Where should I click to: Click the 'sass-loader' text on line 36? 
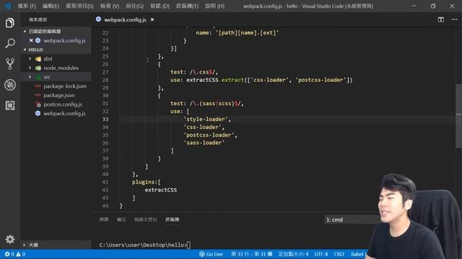204,142
